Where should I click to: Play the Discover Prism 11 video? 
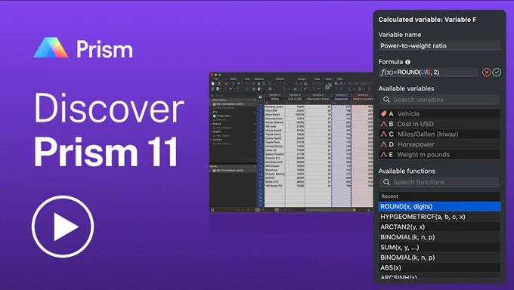(x=63, y=227)
